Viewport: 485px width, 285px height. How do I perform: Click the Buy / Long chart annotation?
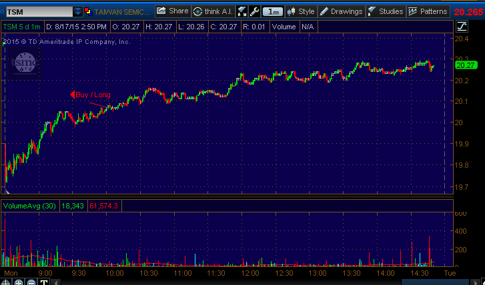tap(90, 95)
